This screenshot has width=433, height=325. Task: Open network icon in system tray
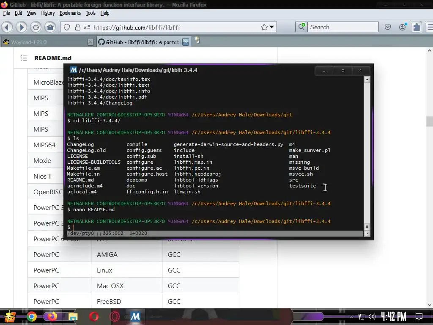tap(362, 317)
